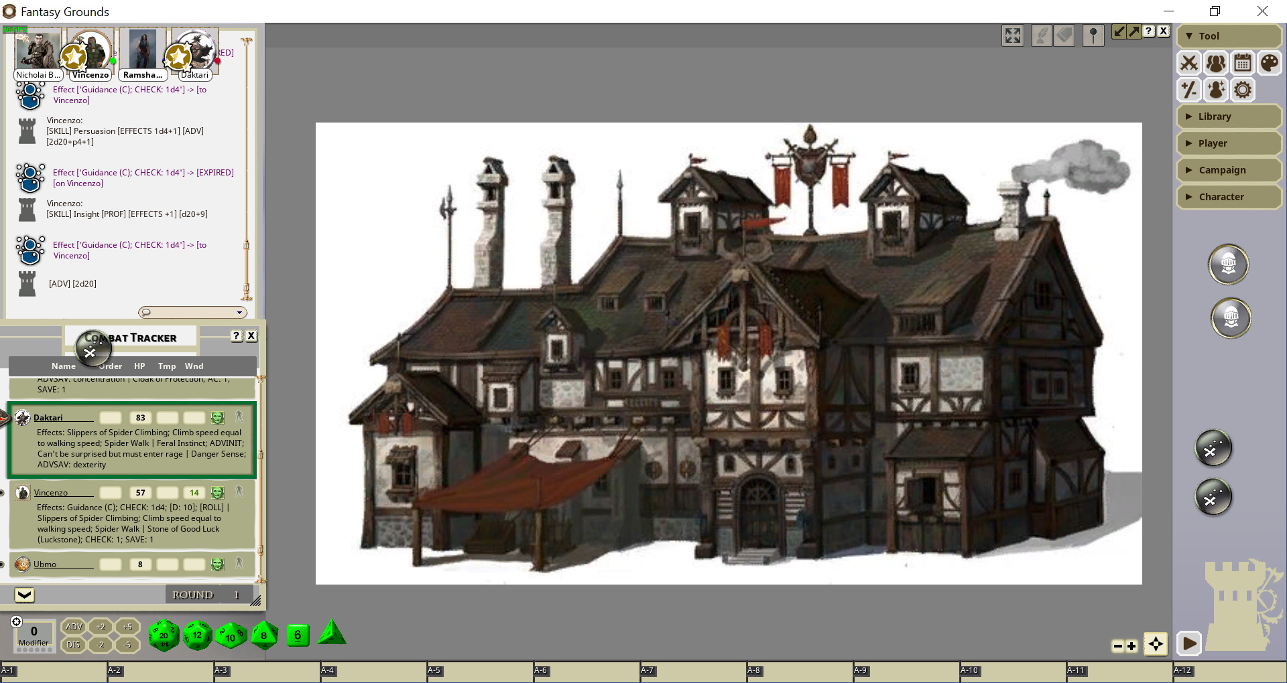Toggle the -5 modifier button
Viewport: 1287px width, 683px height.
click(x=127, y=645)
